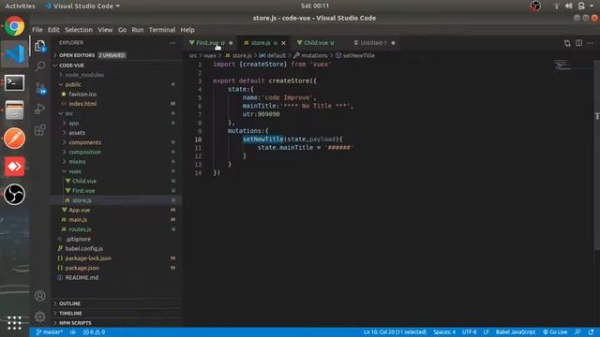Viewport: 600px width, 337px height.
Task: Open the Run and Debug view
Action: point(39,109)
